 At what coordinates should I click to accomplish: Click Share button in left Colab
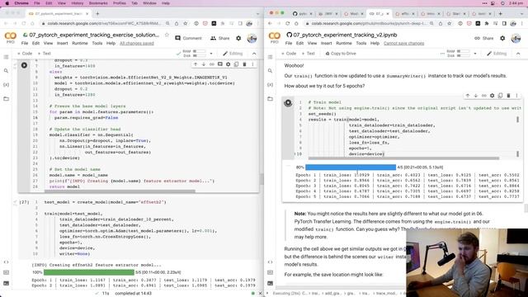pyautogui.click(x=220, y=38)
